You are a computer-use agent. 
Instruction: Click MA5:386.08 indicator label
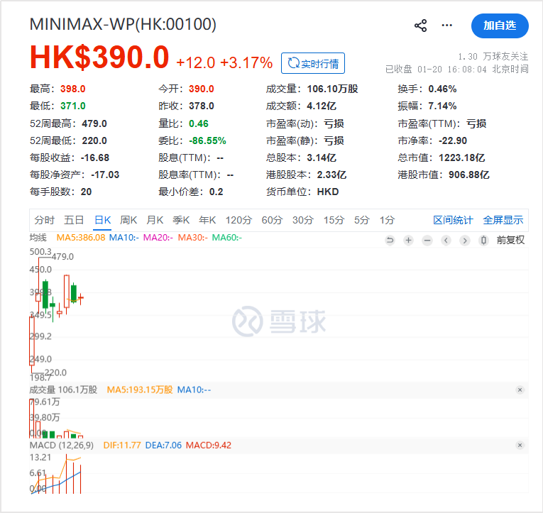81,238
